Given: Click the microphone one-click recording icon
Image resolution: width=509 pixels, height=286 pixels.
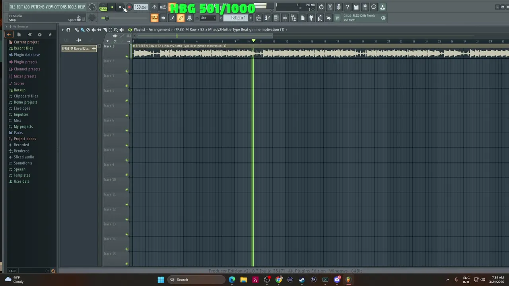Looking at the screenshot, I should pyautogui.click(x=339, y=7).
